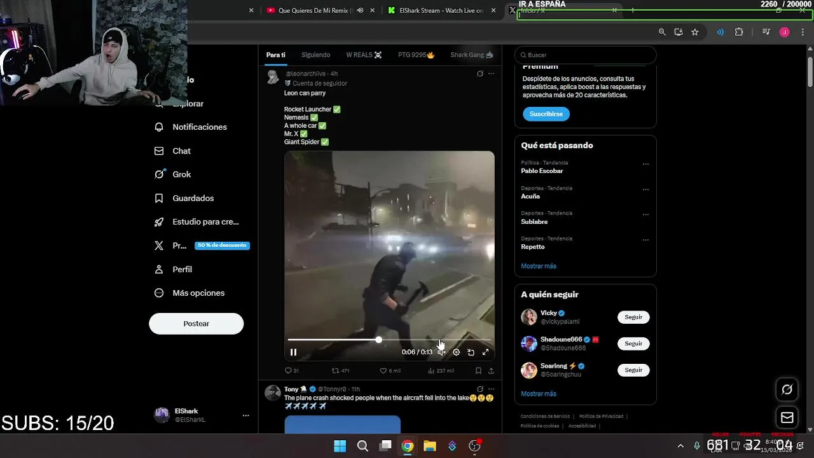
Task: View analytics showing 237 mil views
Action: (441, 370)
